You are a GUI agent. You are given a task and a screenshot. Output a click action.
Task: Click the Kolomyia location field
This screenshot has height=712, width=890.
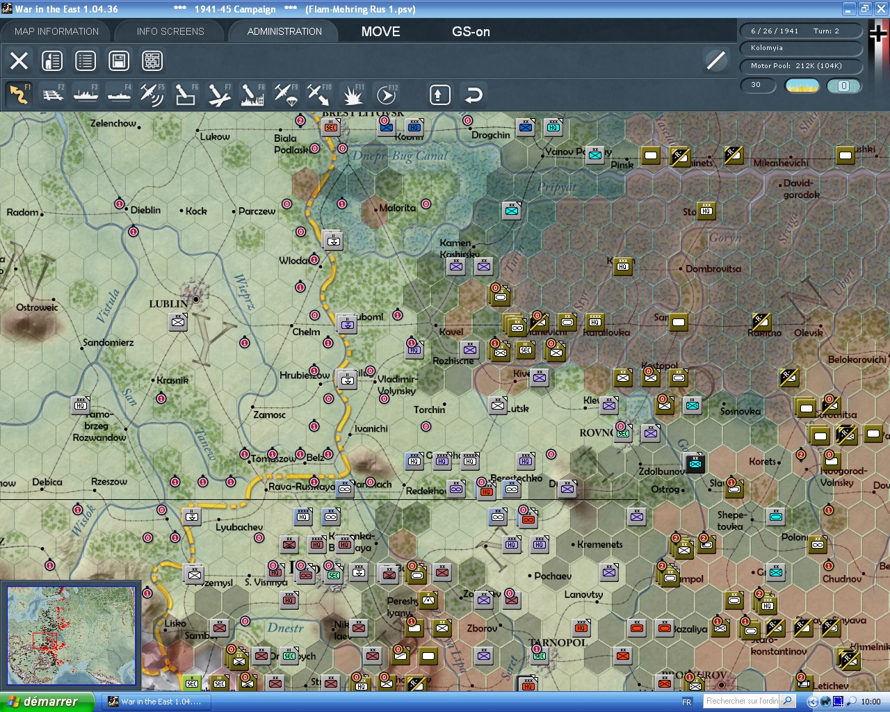point(801,48)
